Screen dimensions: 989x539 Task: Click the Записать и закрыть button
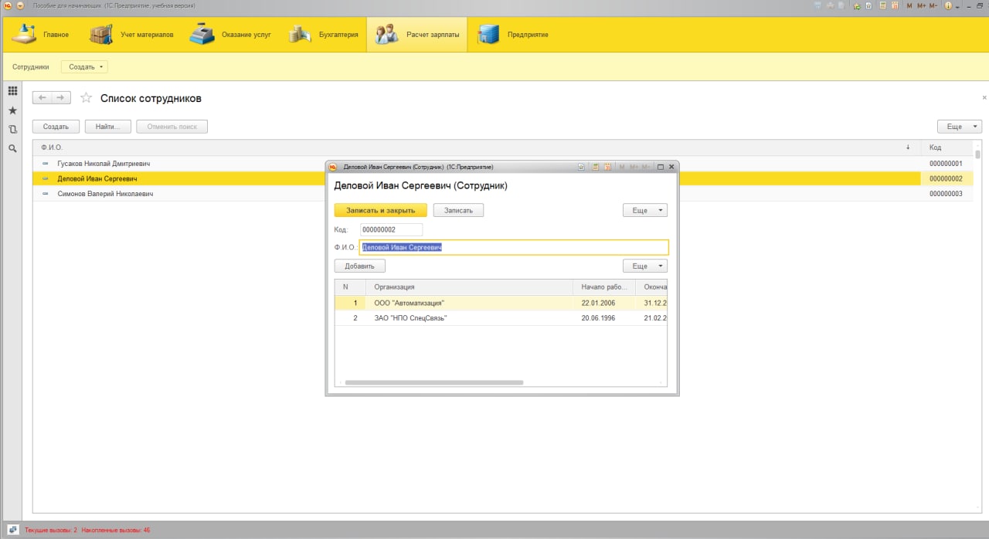click(381, 210)
